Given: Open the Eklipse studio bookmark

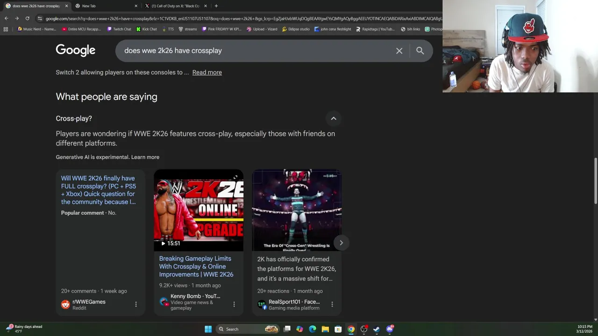Looking at the screenshot, I should point(296,29).
